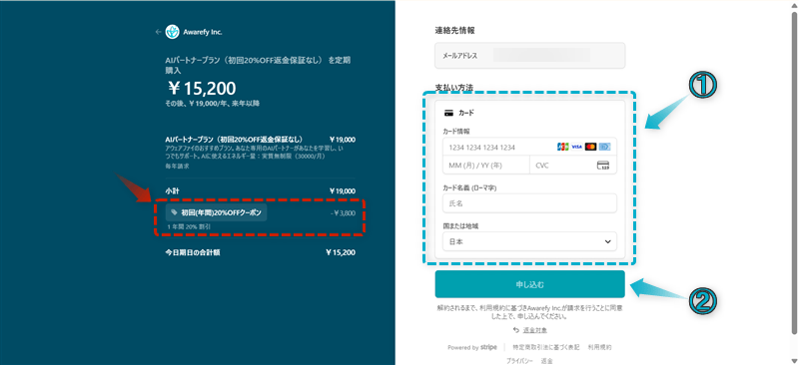
Task: Click the back arrow beside Awarefy Inc.
Action: tap(159, 32)
